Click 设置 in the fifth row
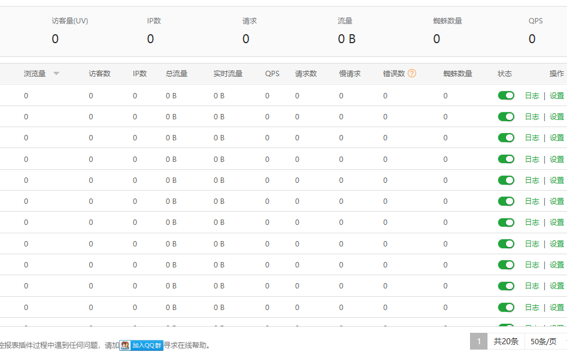567x358 pixels. (556, 180)
